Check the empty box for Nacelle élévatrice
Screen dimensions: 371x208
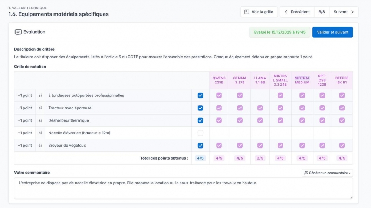[200, 133]
